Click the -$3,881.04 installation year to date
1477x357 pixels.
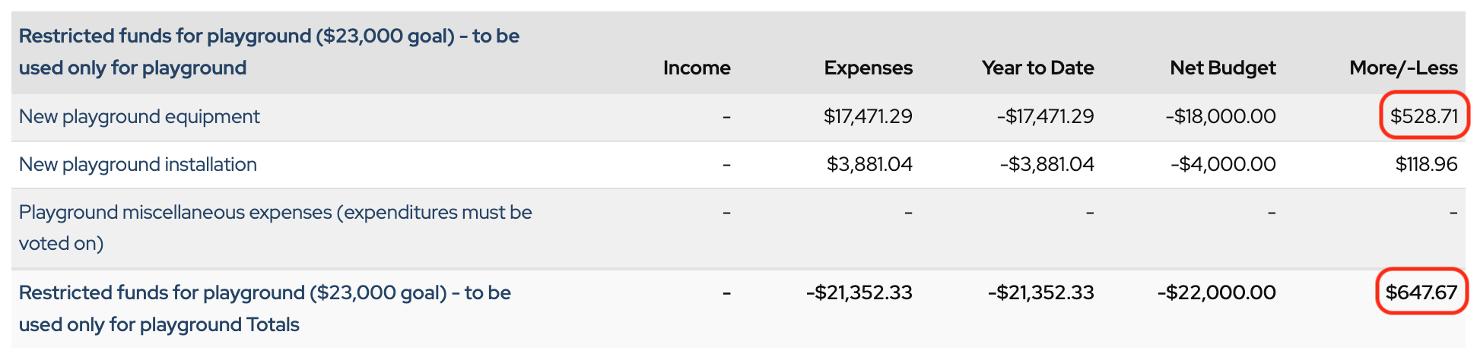click(x=1047, y=164)
